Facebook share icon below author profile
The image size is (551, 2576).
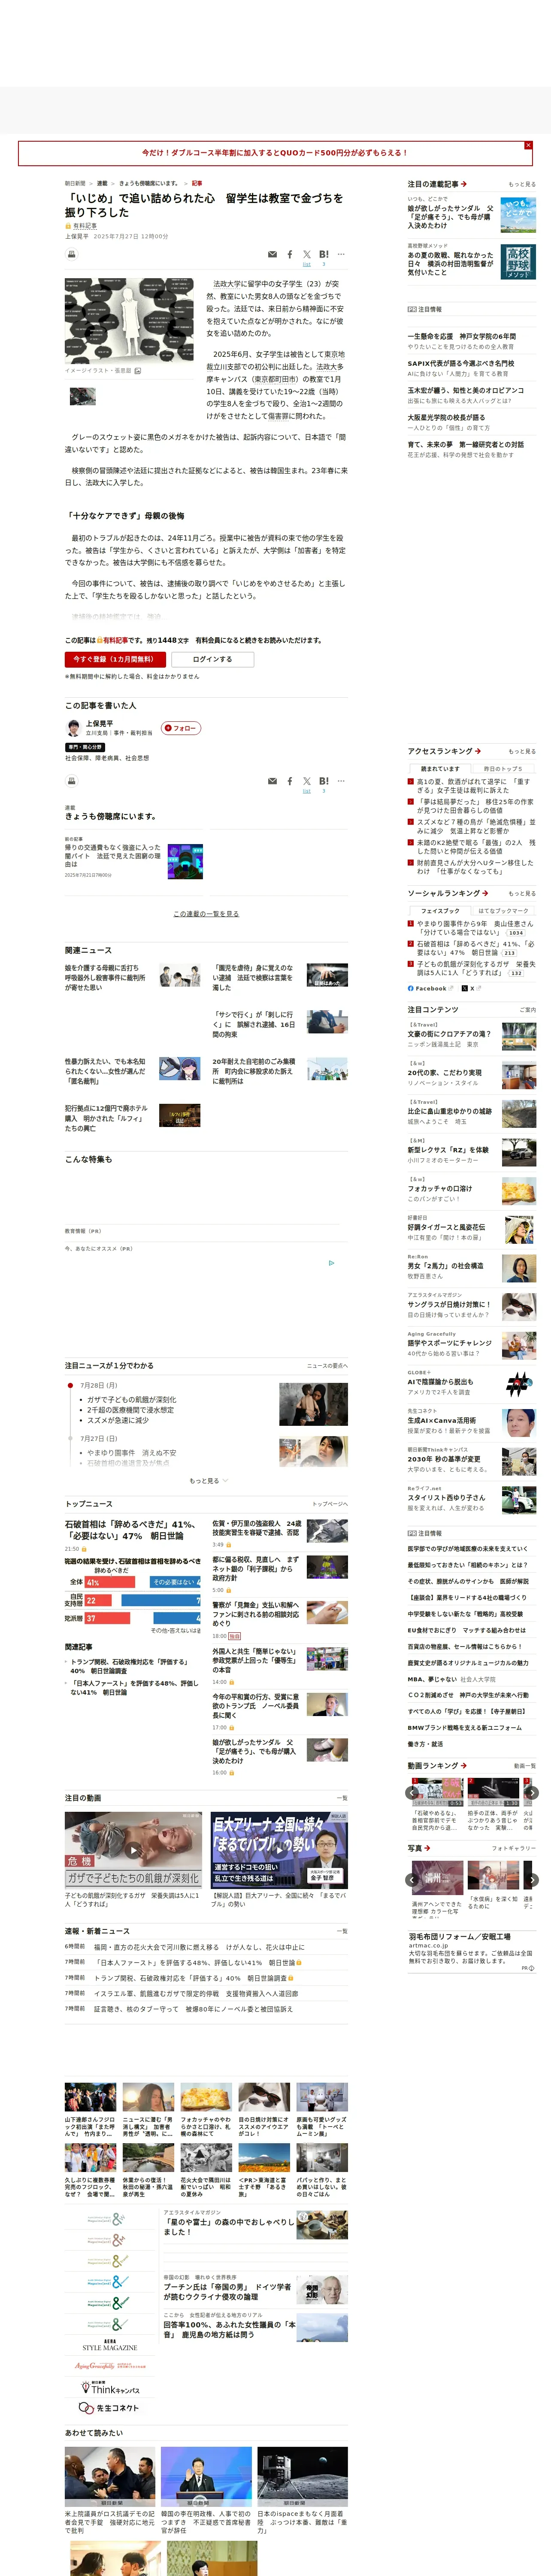(x=290, y=781)
